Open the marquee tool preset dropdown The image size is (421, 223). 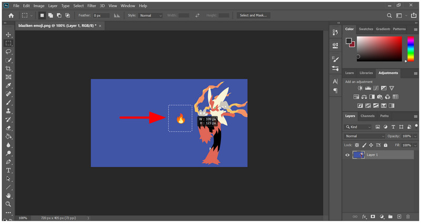(x=32, y=16)
